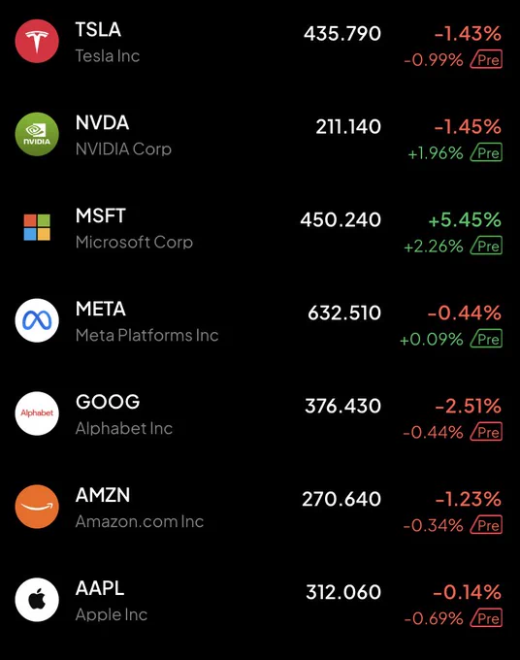520x660 pixels.
Task: Tap MSFT's +5.45% change value
Action: pyautogui.click(x=465, y=219)
